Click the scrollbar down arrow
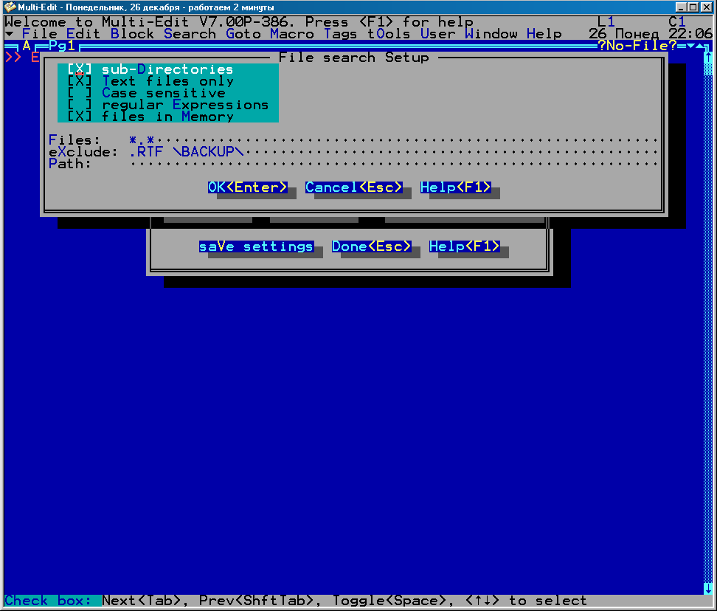Screen dimensions: 717x611 708,588
